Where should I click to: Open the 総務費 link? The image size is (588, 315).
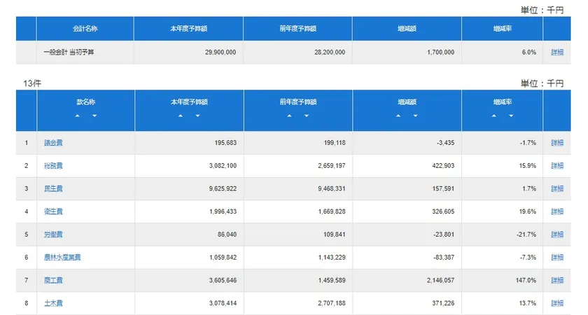[x=53, y=166]
